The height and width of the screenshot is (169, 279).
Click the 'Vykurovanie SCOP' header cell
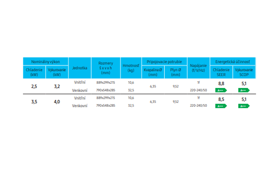point(244,72)
